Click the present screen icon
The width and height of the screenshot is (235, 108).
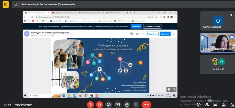click(x=118, y=104)
